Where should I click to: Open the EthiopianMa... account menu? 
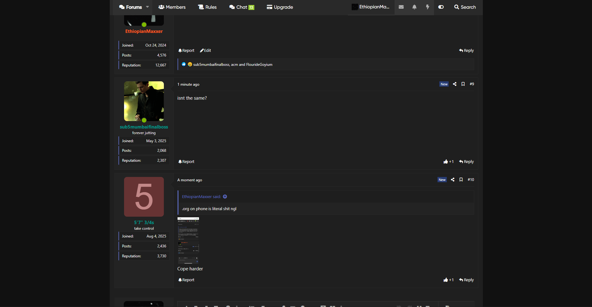371,7
